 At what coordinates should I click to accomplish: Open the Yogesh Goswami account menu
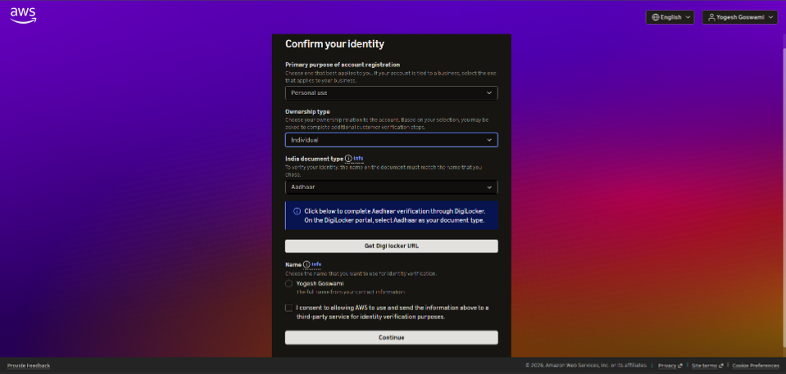pyautogui.click(x=740, y=17)
